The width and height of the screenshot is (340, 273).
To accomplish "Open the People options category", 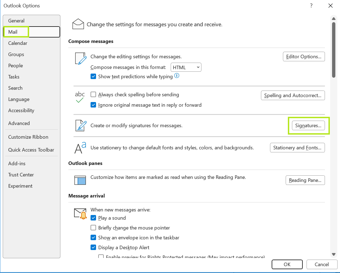I will point(32,66).
